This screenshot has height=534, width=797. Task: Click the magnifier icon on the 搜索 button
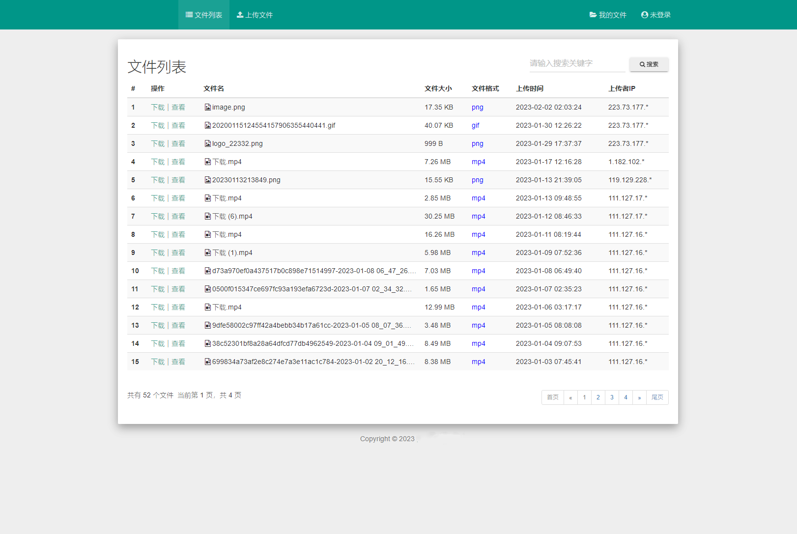642,64
